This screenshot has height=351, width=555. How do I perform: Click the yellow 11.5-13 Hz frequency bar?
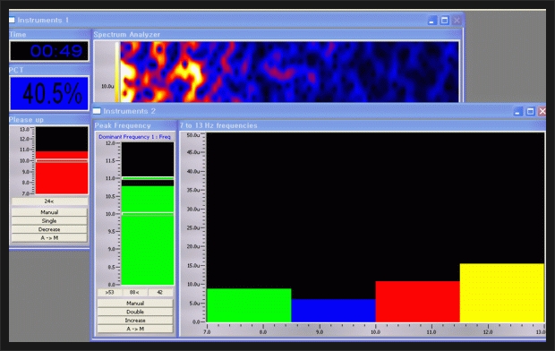502,293
